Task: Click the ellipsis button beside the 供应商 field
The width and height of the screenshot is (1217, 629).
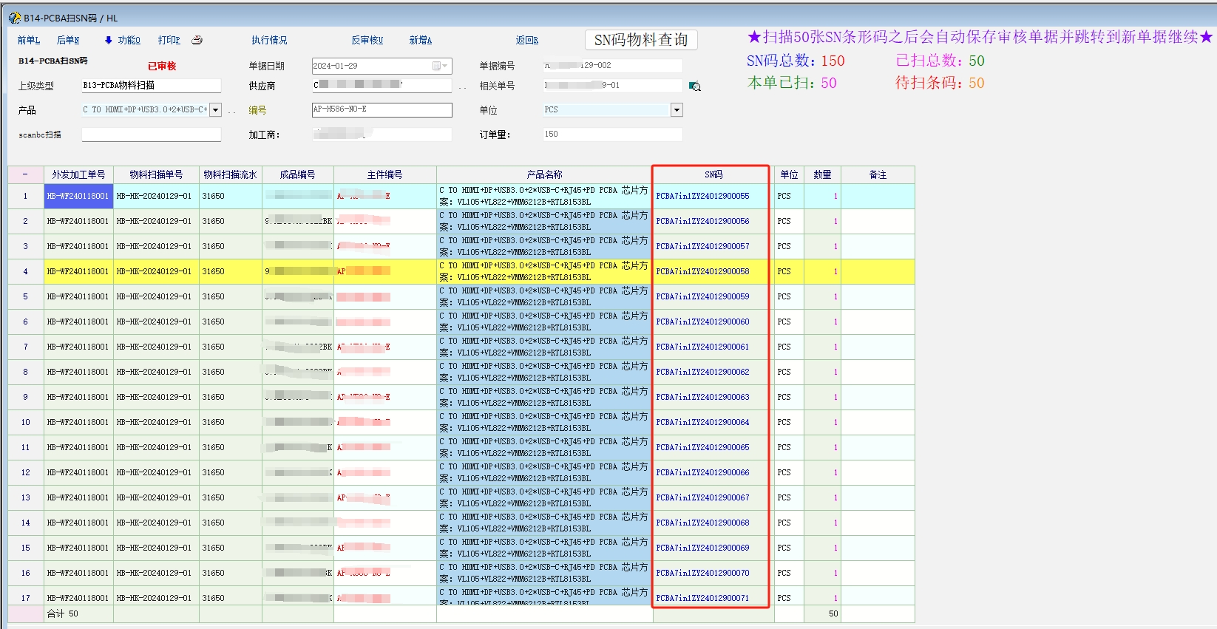Action: 462,86
